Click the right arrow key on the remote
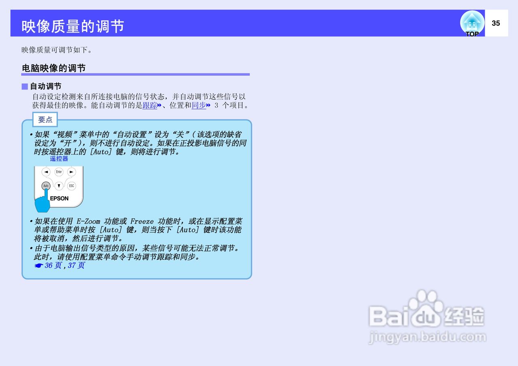518x366 pixels. 72,172
